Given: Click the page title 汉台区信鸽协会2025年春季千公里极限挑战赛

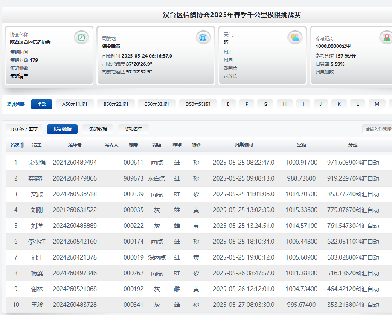Looking at the screenshot, I should pos(232,15).
